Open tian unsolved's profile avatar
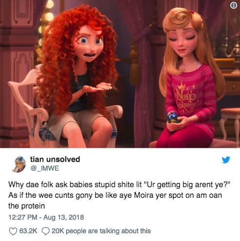This screenshot has height=241, width=240. point(19,164)
